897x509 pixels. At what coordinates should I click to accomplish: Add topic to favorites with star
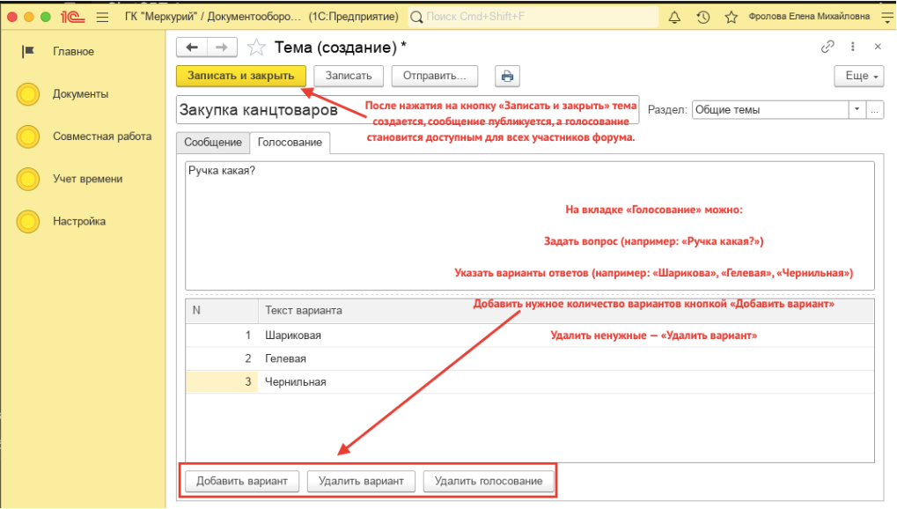coord(256,48)
